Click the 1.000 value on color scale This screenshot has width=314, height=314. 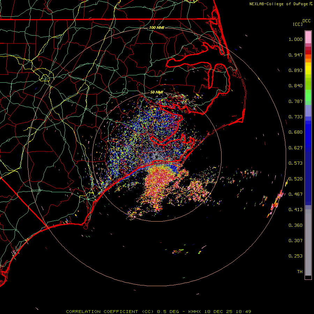click(x=296, y=39)
